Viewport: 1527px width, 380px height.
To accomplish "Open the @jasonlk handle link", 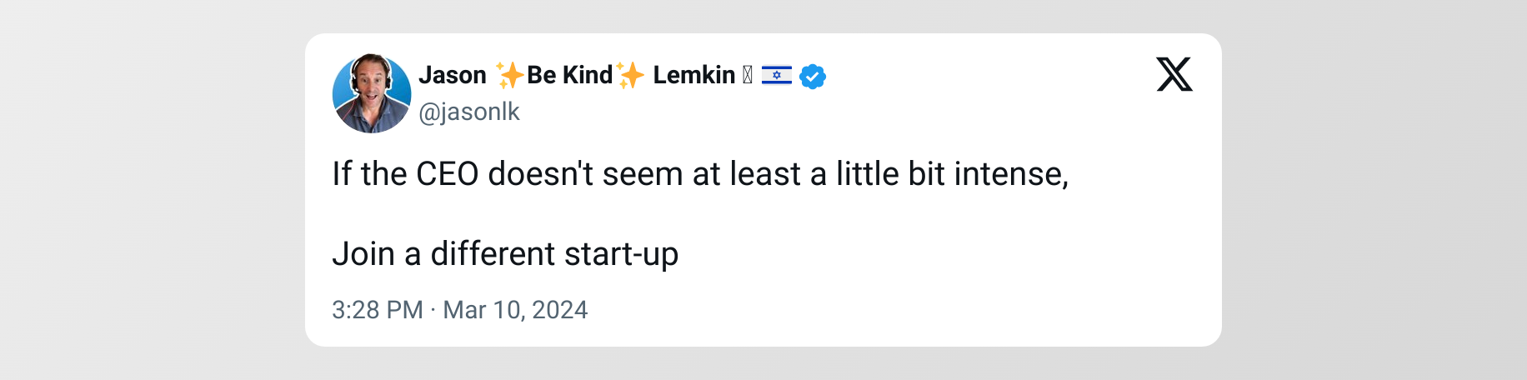I will click(x=469, y=112).
